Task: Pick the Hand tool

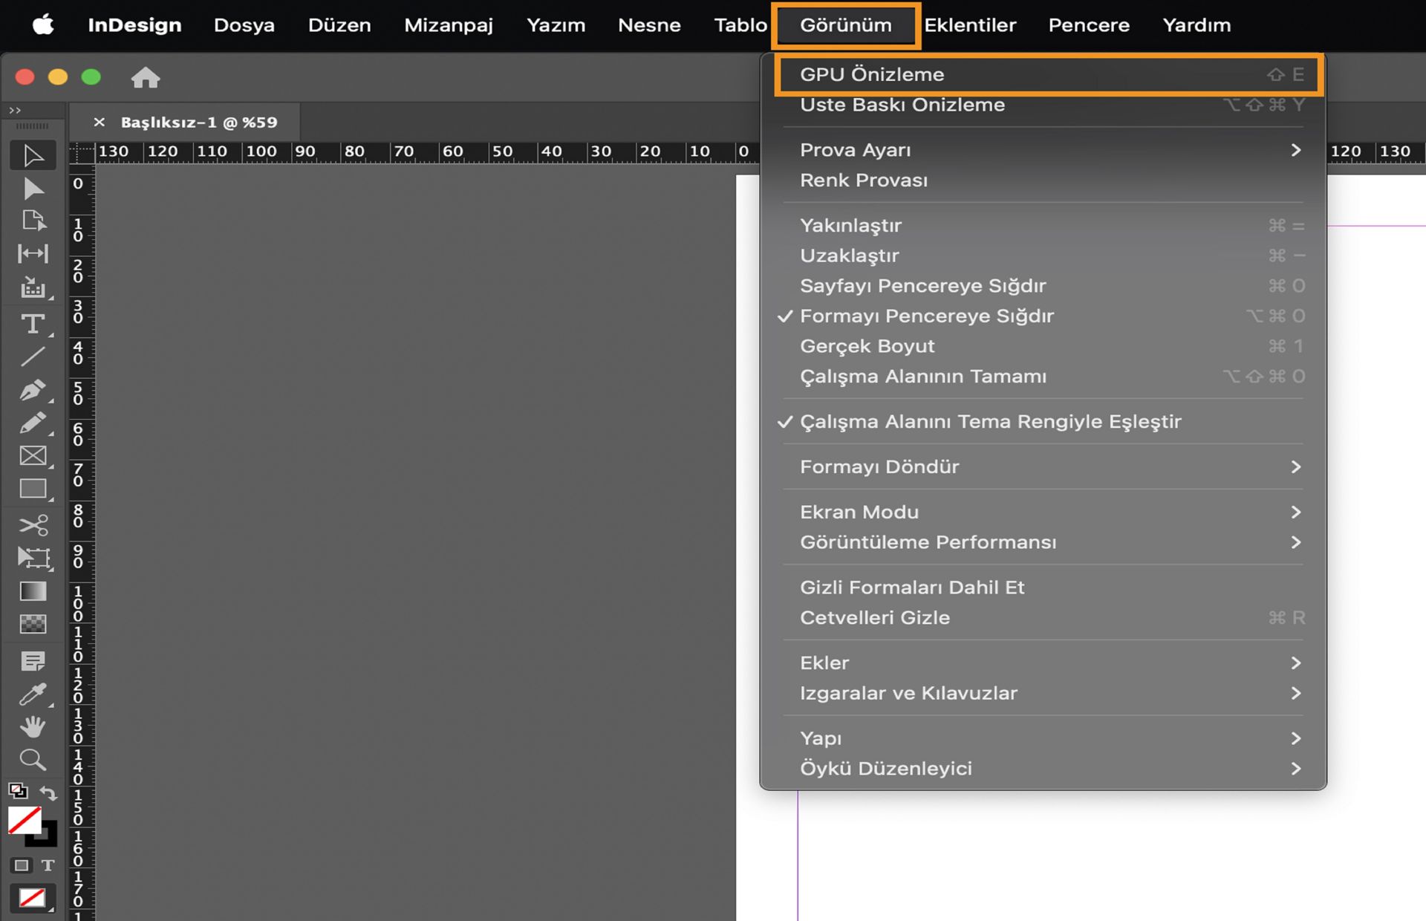Action: [33, 726]
